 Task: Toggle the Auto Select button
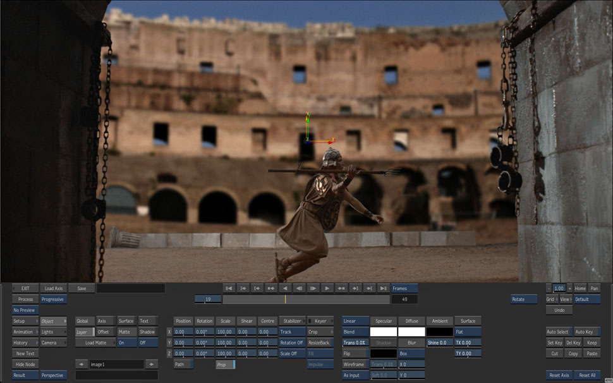(557, 332)
